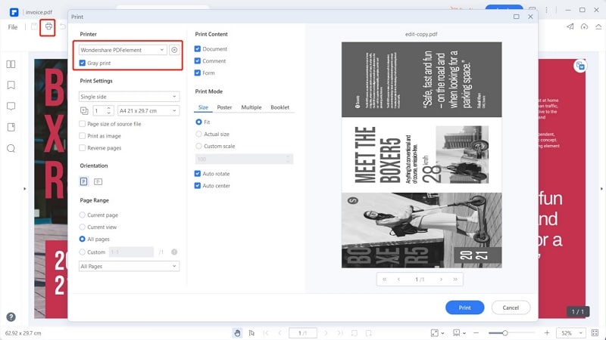Maximize the Print dialog

click(517, 17)
